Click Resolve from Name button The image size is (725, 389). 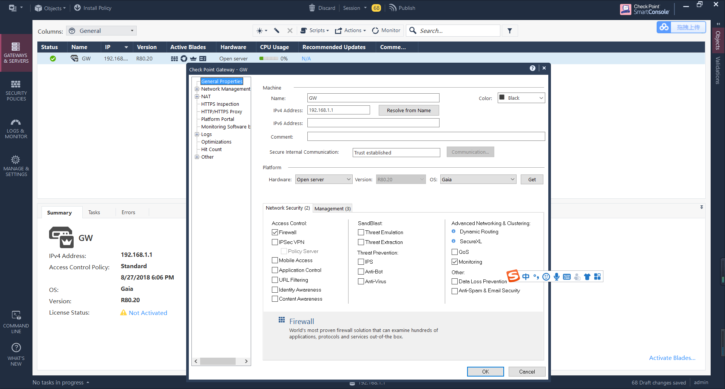[x=409, y=110]
